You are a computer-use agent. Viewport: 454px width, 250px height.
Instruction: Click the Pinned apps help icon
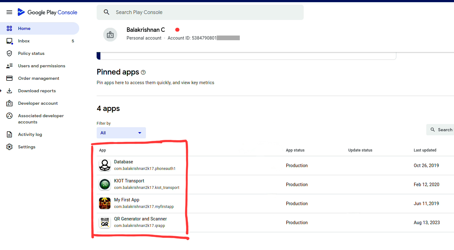click(x=143, y=72)
